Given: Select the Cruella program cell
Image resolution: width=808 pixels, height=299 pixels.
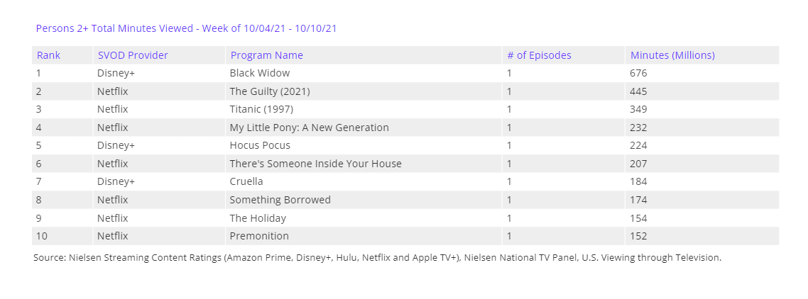Looking at the screenshot, I should pyautogui.click(x=246, y=181).
